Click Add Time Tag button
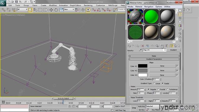Screen dimensions: 199x112 point(120,110)
